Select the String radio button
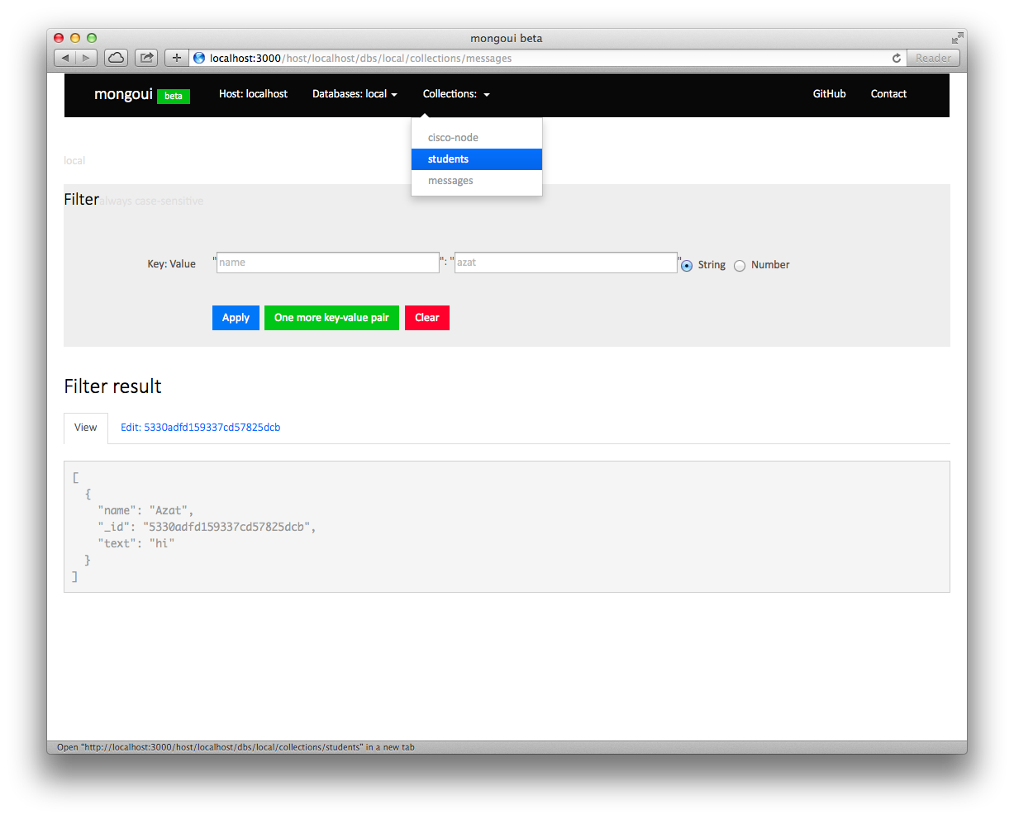 pyautogui.click(x=687, y=266)
